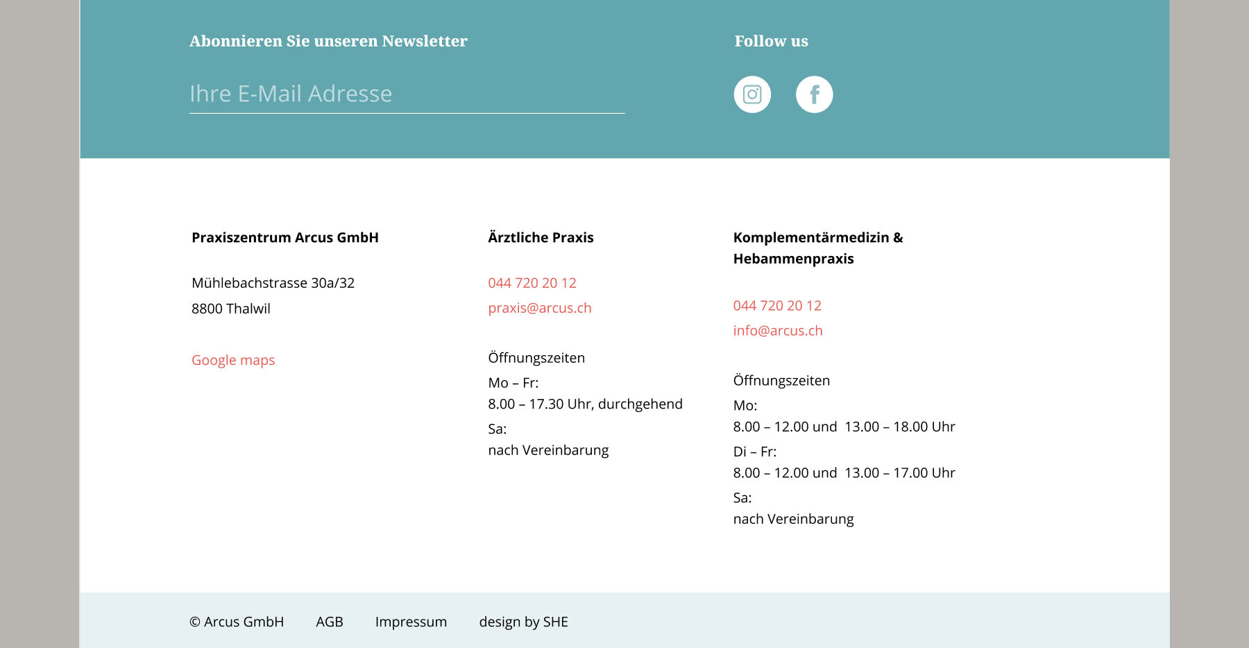Select nach Vereinbarung under Ärztliche Praxis
1249x648 pixels.
tap(548, 450)
